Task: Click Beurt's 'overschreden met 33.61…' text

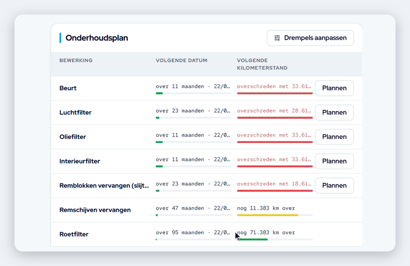Action: pyautogui.click(x=274, y=86)
